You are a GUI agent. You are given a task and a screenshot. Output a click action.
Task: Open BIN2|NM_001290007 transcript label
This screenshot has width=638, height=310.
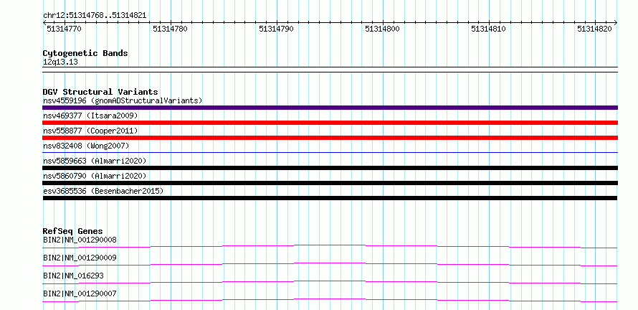click(x=80, y=293)
